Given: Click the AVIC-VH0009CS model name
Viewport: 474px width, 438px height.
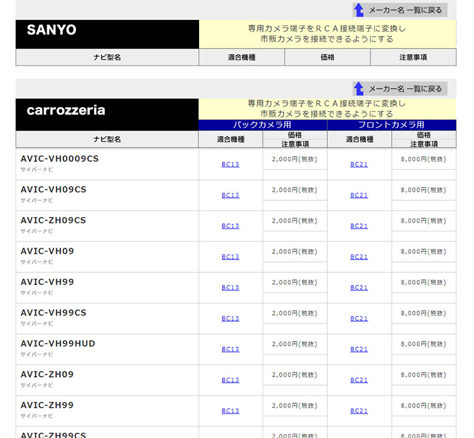Looking at the screenshot, I should (x=60, y=159).
